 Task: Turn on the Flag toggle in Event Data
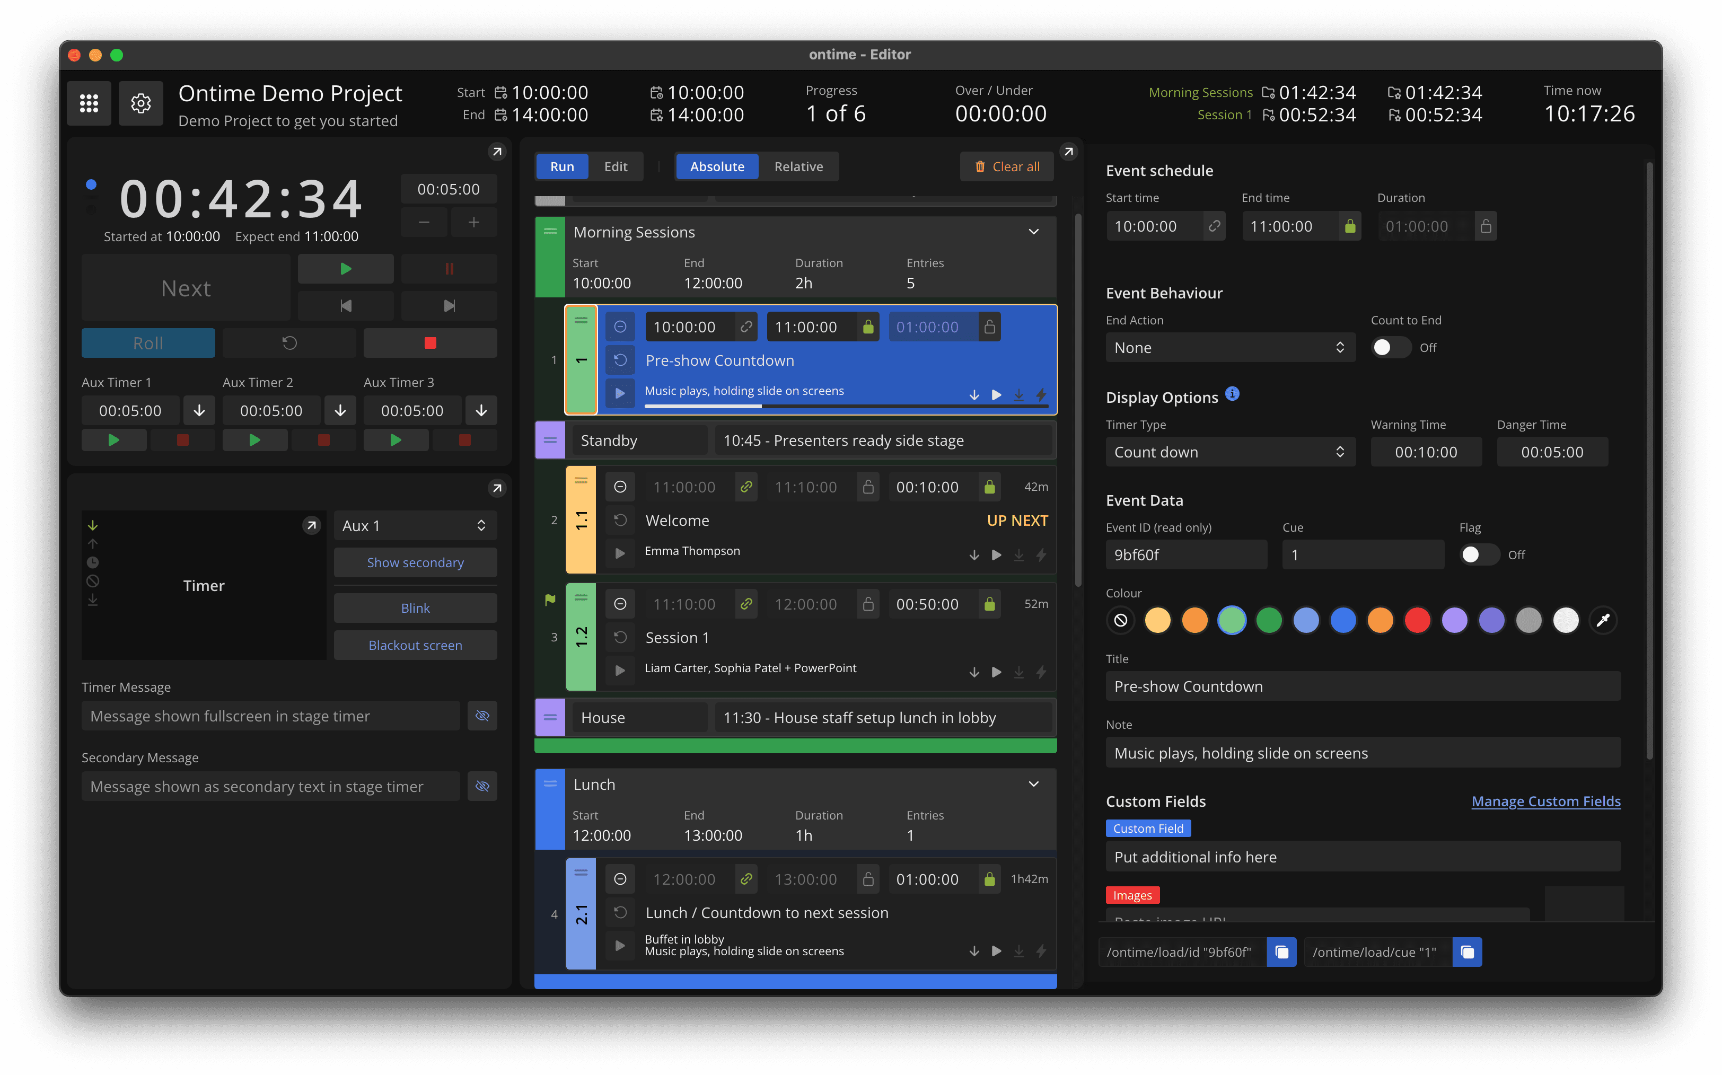(1479, 554)
